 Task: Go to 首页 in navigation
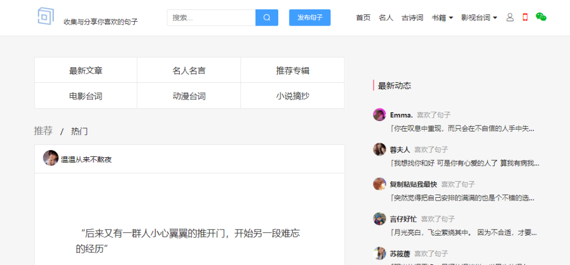(x=363, y=17)
